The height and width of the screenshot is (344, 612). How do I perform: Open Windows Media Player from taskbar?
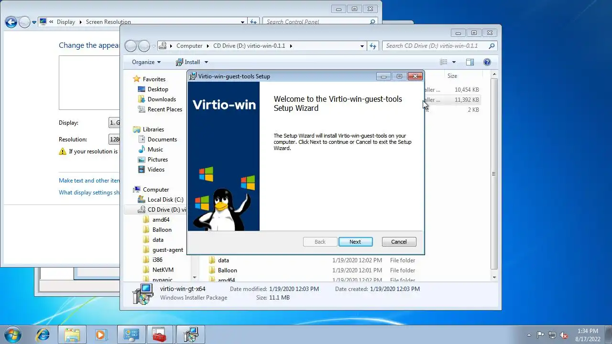coord(101,334)
